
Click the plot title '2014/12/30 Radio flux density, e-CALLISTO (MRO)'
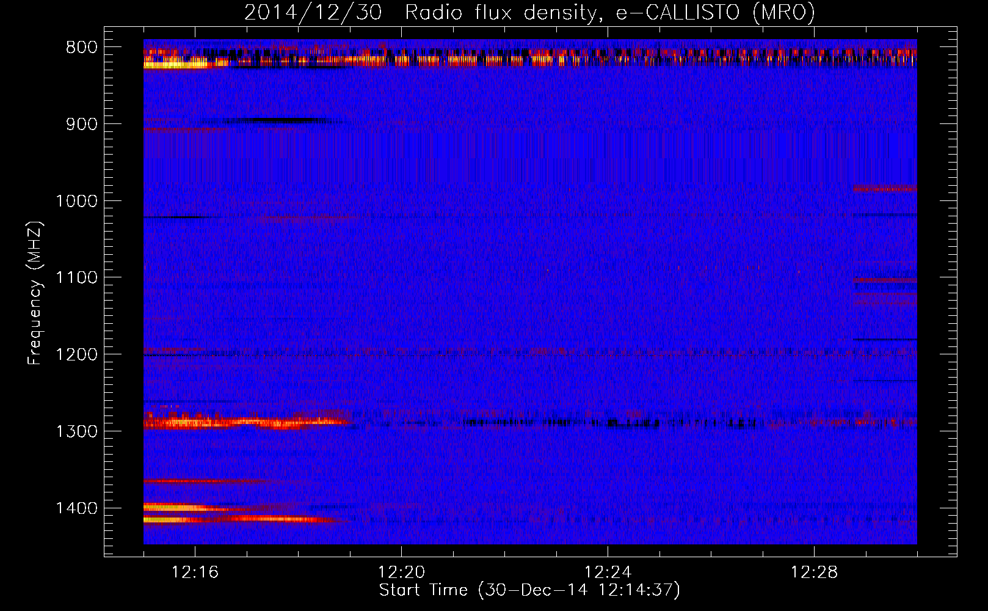529,13
